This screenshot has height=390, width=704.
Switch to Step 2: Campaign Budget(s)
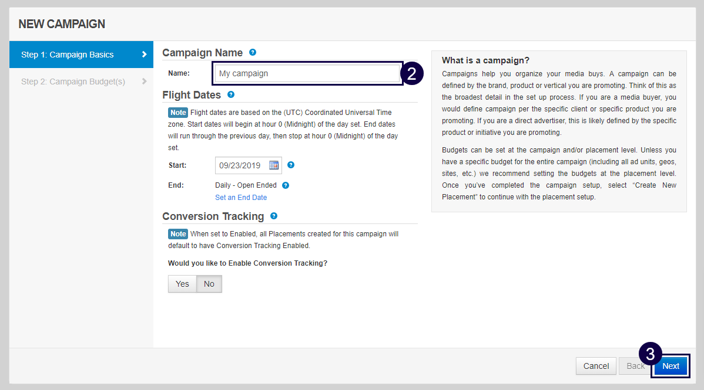tap(73, 82)
